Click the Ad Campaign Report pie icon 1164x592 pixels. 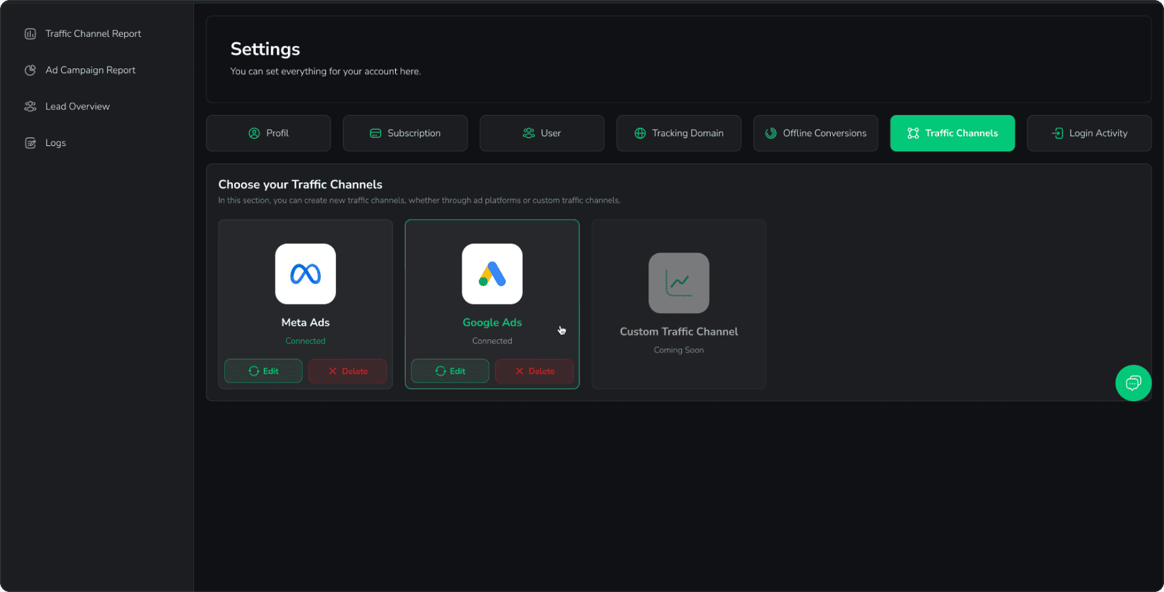pos(30,70)
